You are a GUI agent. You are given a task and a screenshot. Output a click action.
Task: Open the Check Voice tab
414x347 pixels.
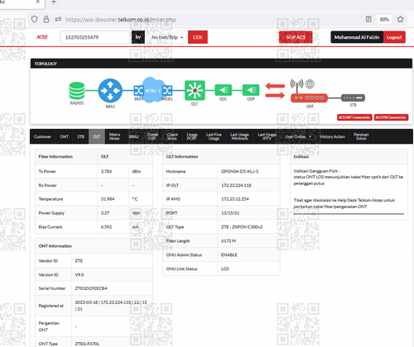[x=172, y=136]
